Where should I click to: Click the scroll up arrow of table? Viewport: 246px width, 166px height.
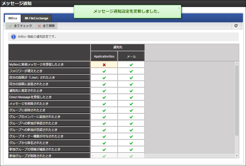(x=237, y=64)
